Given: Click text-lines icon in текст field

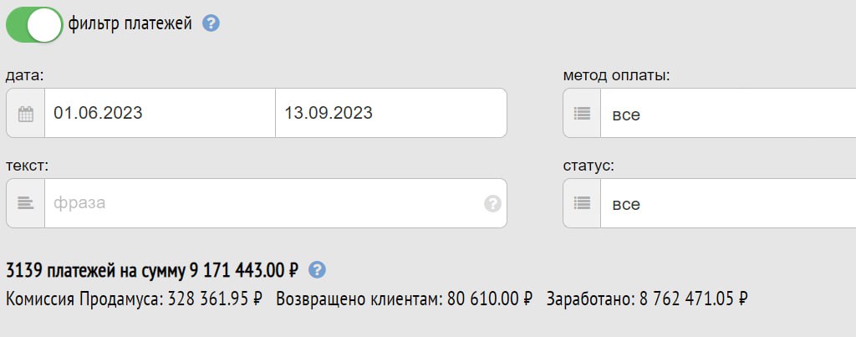Looking at the screenshot, I should 26,203.
